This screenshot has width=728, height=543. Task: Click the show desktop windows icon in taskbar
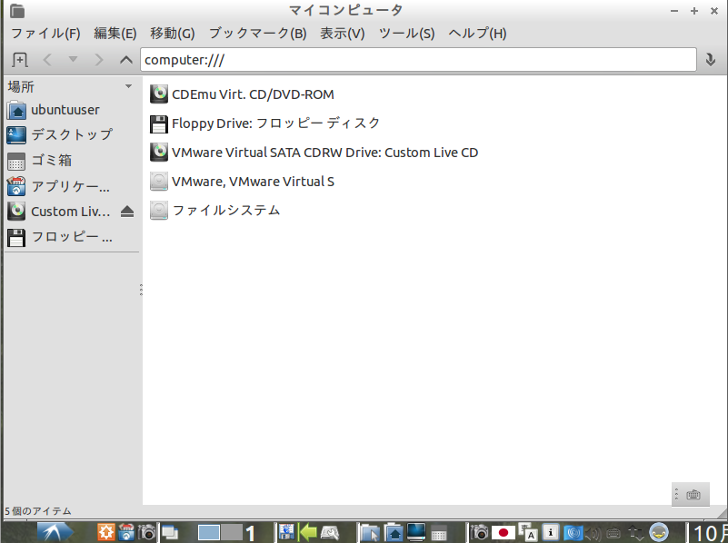(x=169, y=533)
